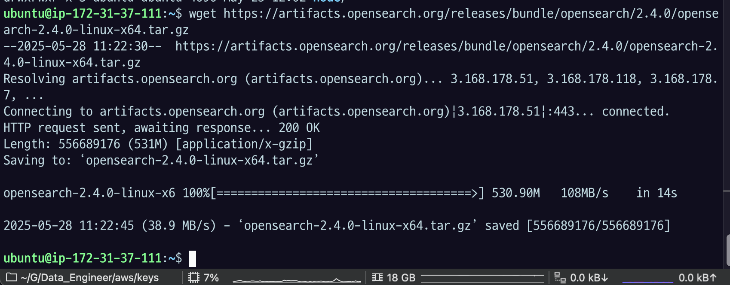Click the network activity icon
The height and width of the screenshot is (285, 730).
[560, 278]
